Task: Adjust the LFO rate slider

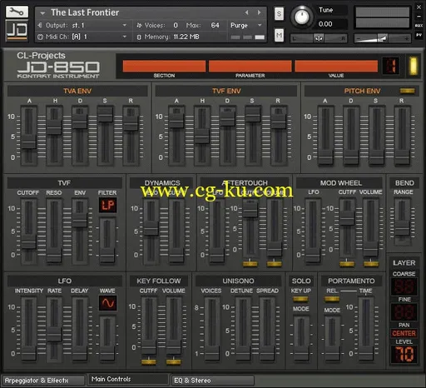Action: [x=54, y=334]
